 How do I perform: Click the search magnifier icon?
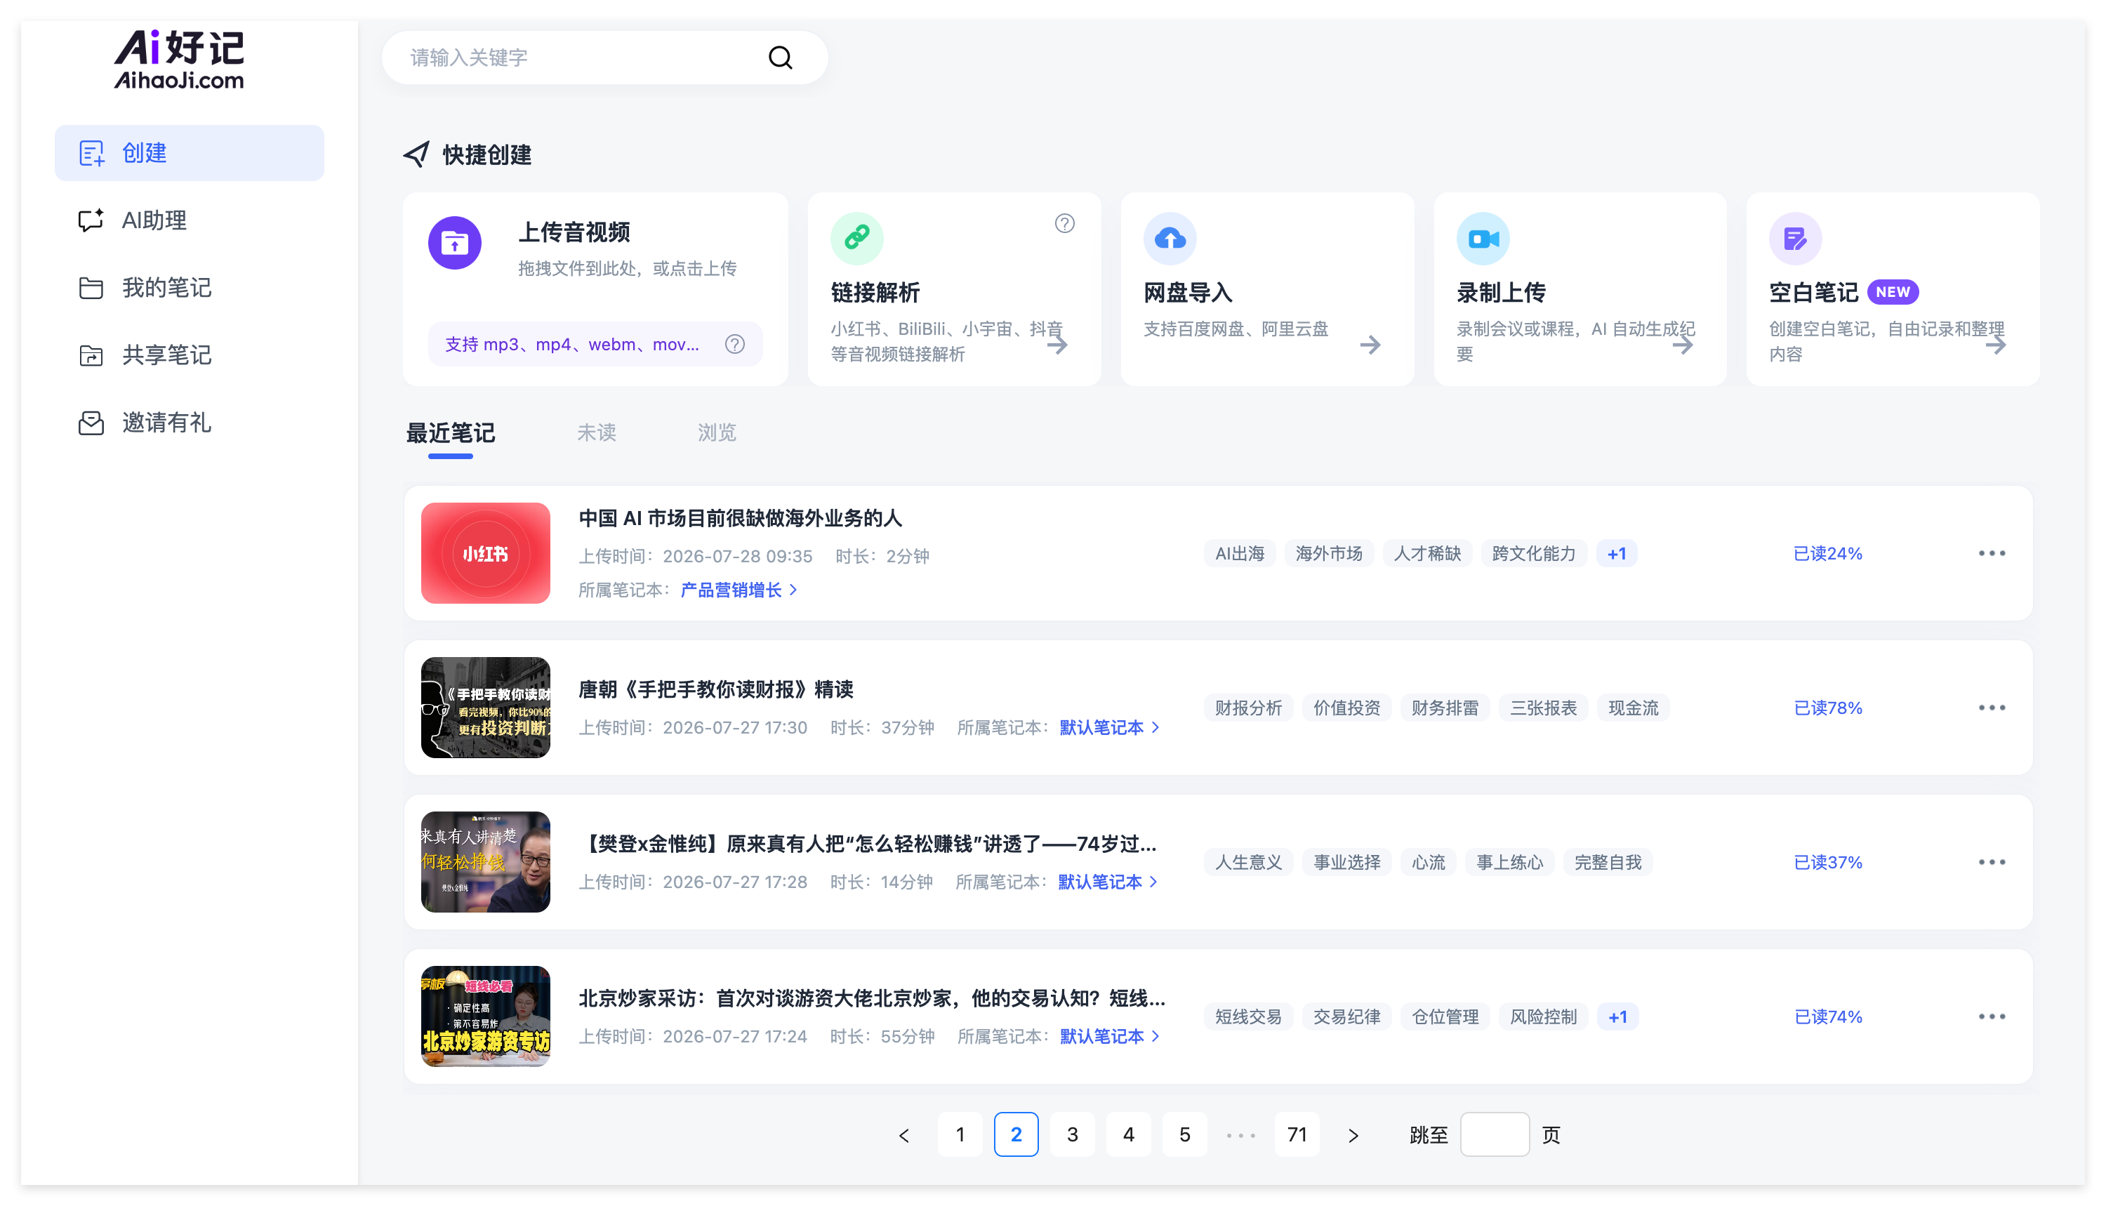(780, 57)
